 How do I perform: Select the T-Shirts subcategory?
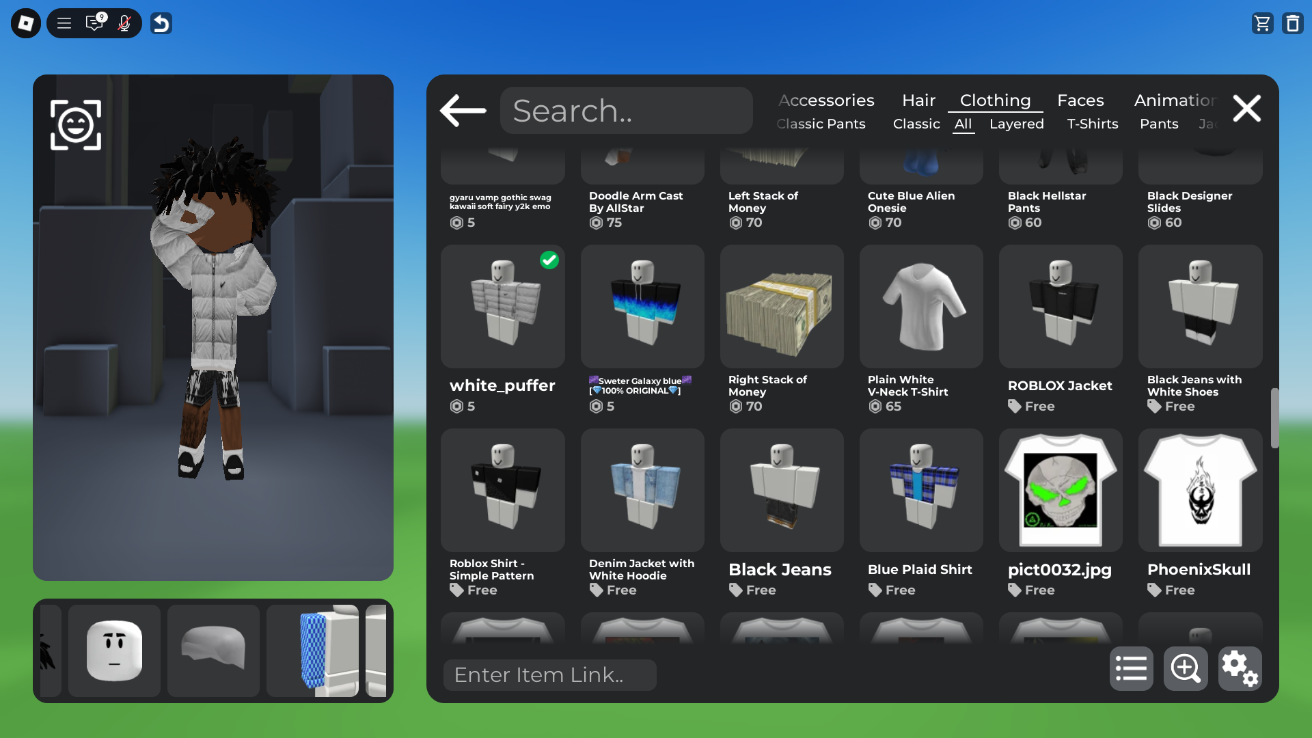[x=1092, y=124]
